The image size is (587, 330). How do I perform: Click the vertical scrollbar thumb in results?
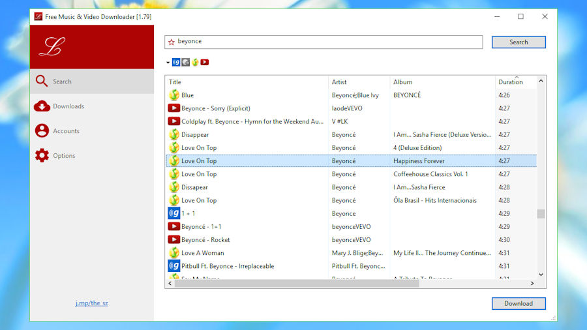(x=541, y=214)
